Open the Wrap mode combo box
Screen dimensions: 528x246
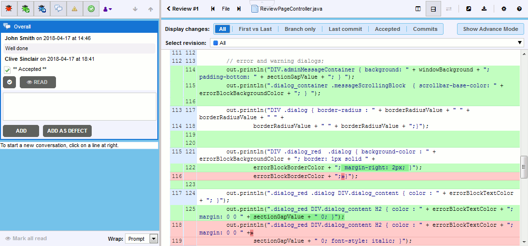141,238
